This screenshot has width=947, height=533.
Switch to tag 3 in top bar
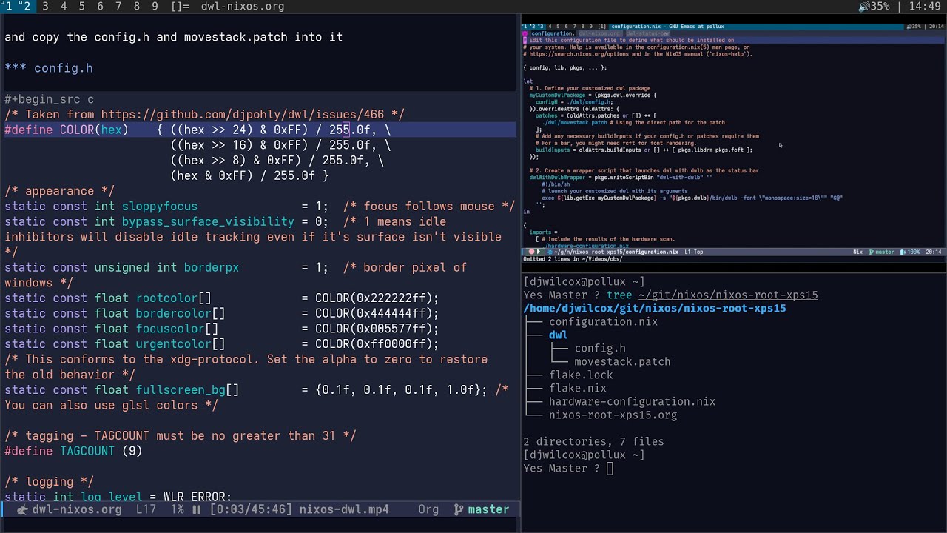point(46,6)
